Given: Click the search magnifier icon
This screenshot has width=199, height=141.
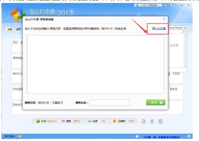Looking at the screenshot, I should (x=183, y=32).
